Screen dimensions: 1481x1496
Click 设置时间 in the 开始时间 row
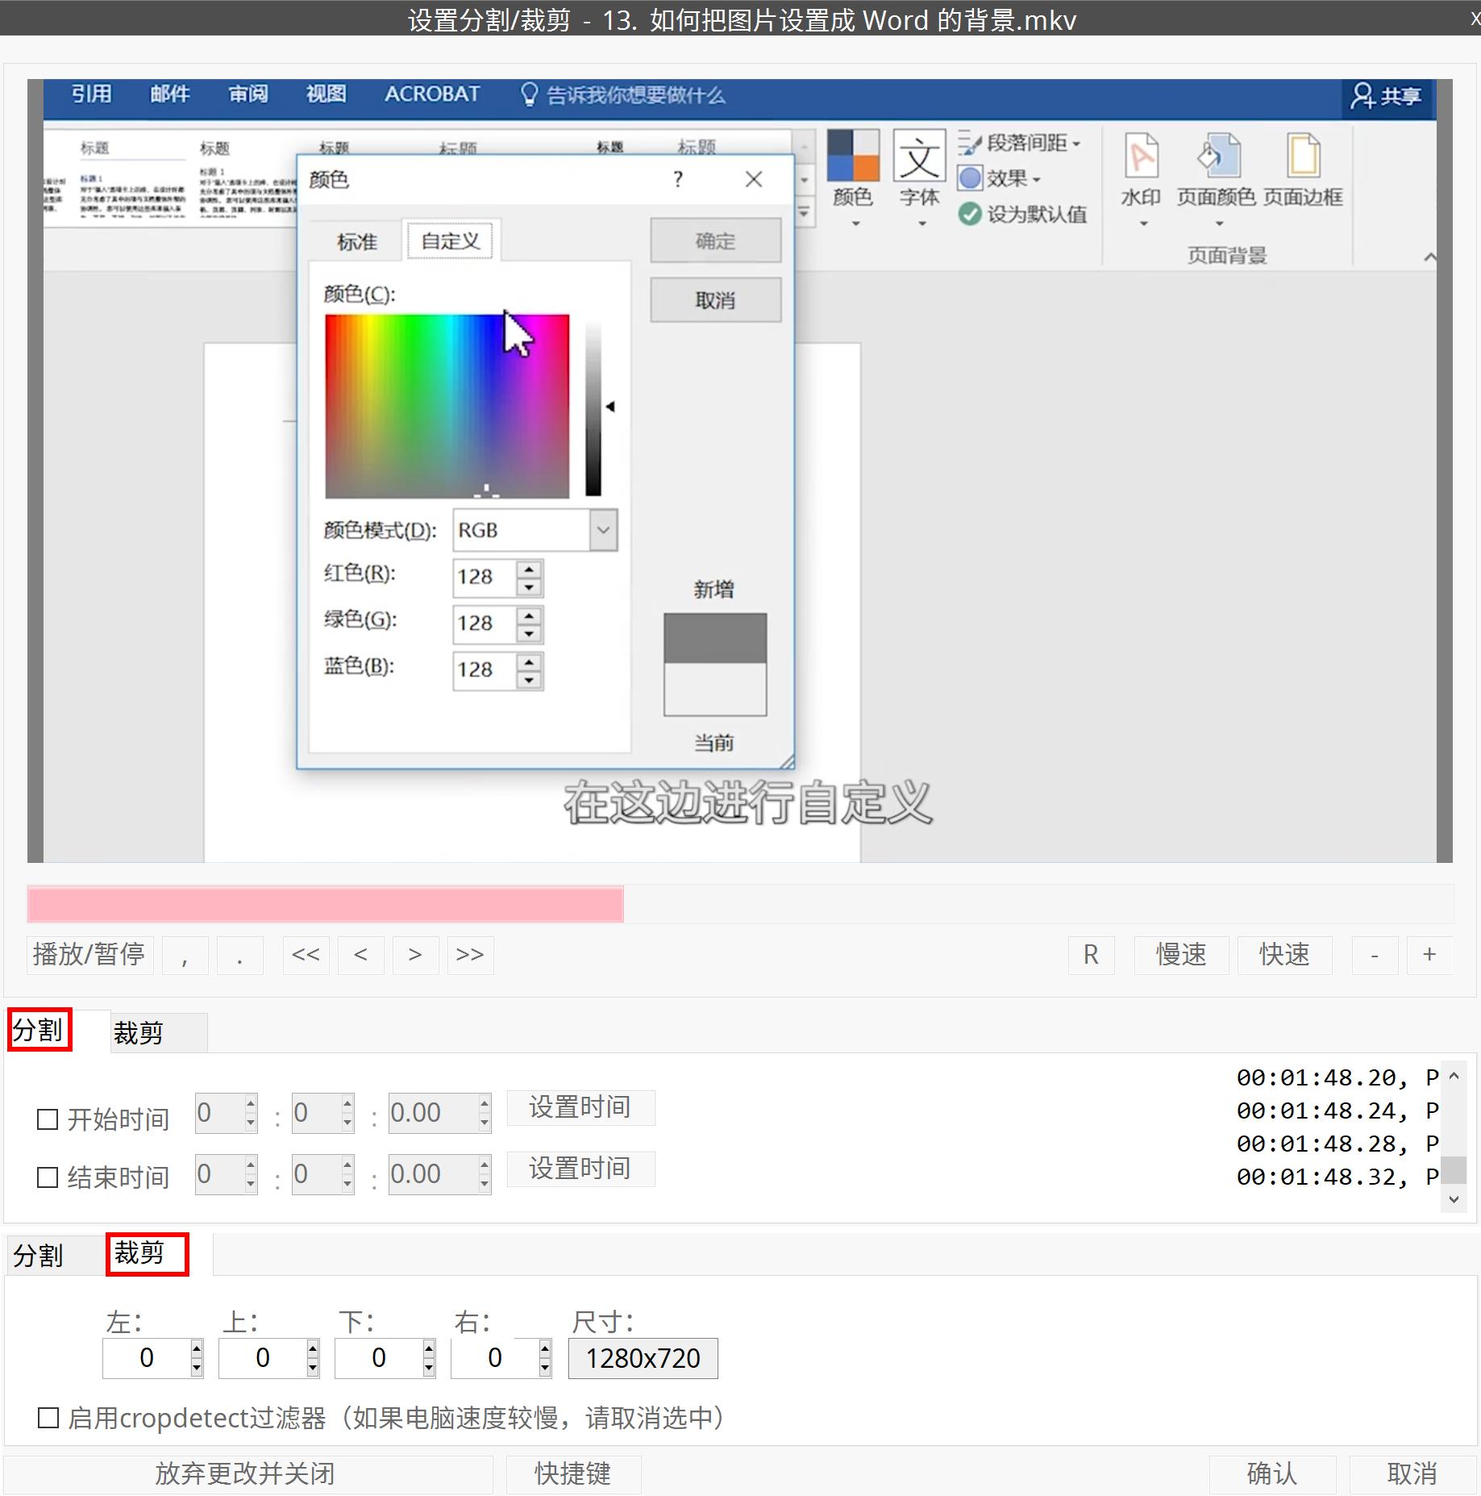(580, 1107)
